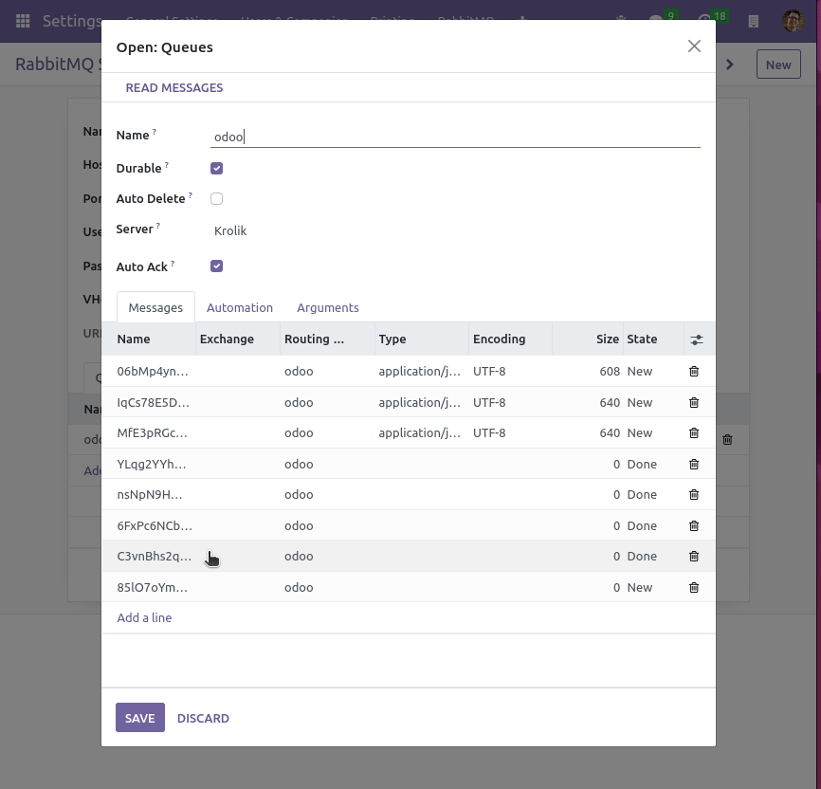Go to next record in background form
821x789 pixels.
click(730, 64)
